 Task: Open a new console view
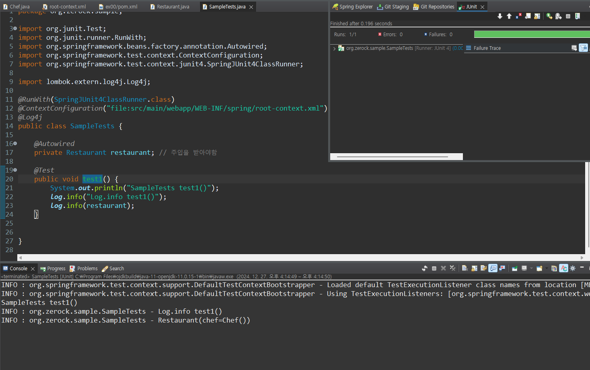(x=539, y=268)
